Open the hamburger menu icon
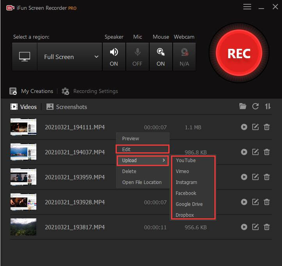This screenshot has height=266, width=282. 247,7
